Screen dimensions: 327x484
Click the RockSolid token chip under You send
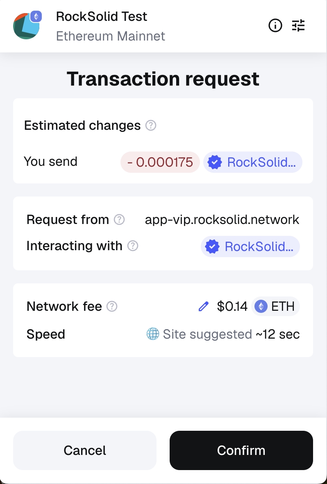pos(253,162)
